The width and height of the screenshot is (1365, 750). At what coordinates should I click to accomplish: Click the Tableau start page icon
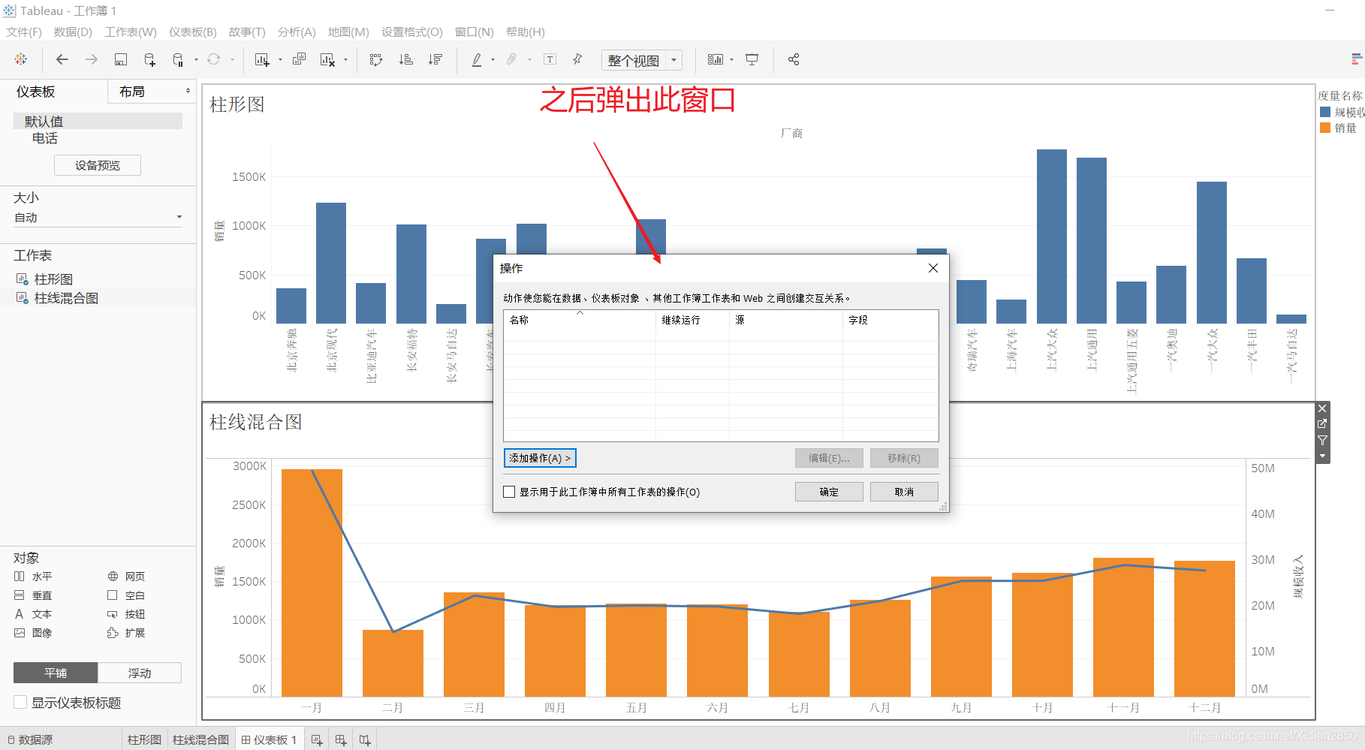click(x=20, y=59)
